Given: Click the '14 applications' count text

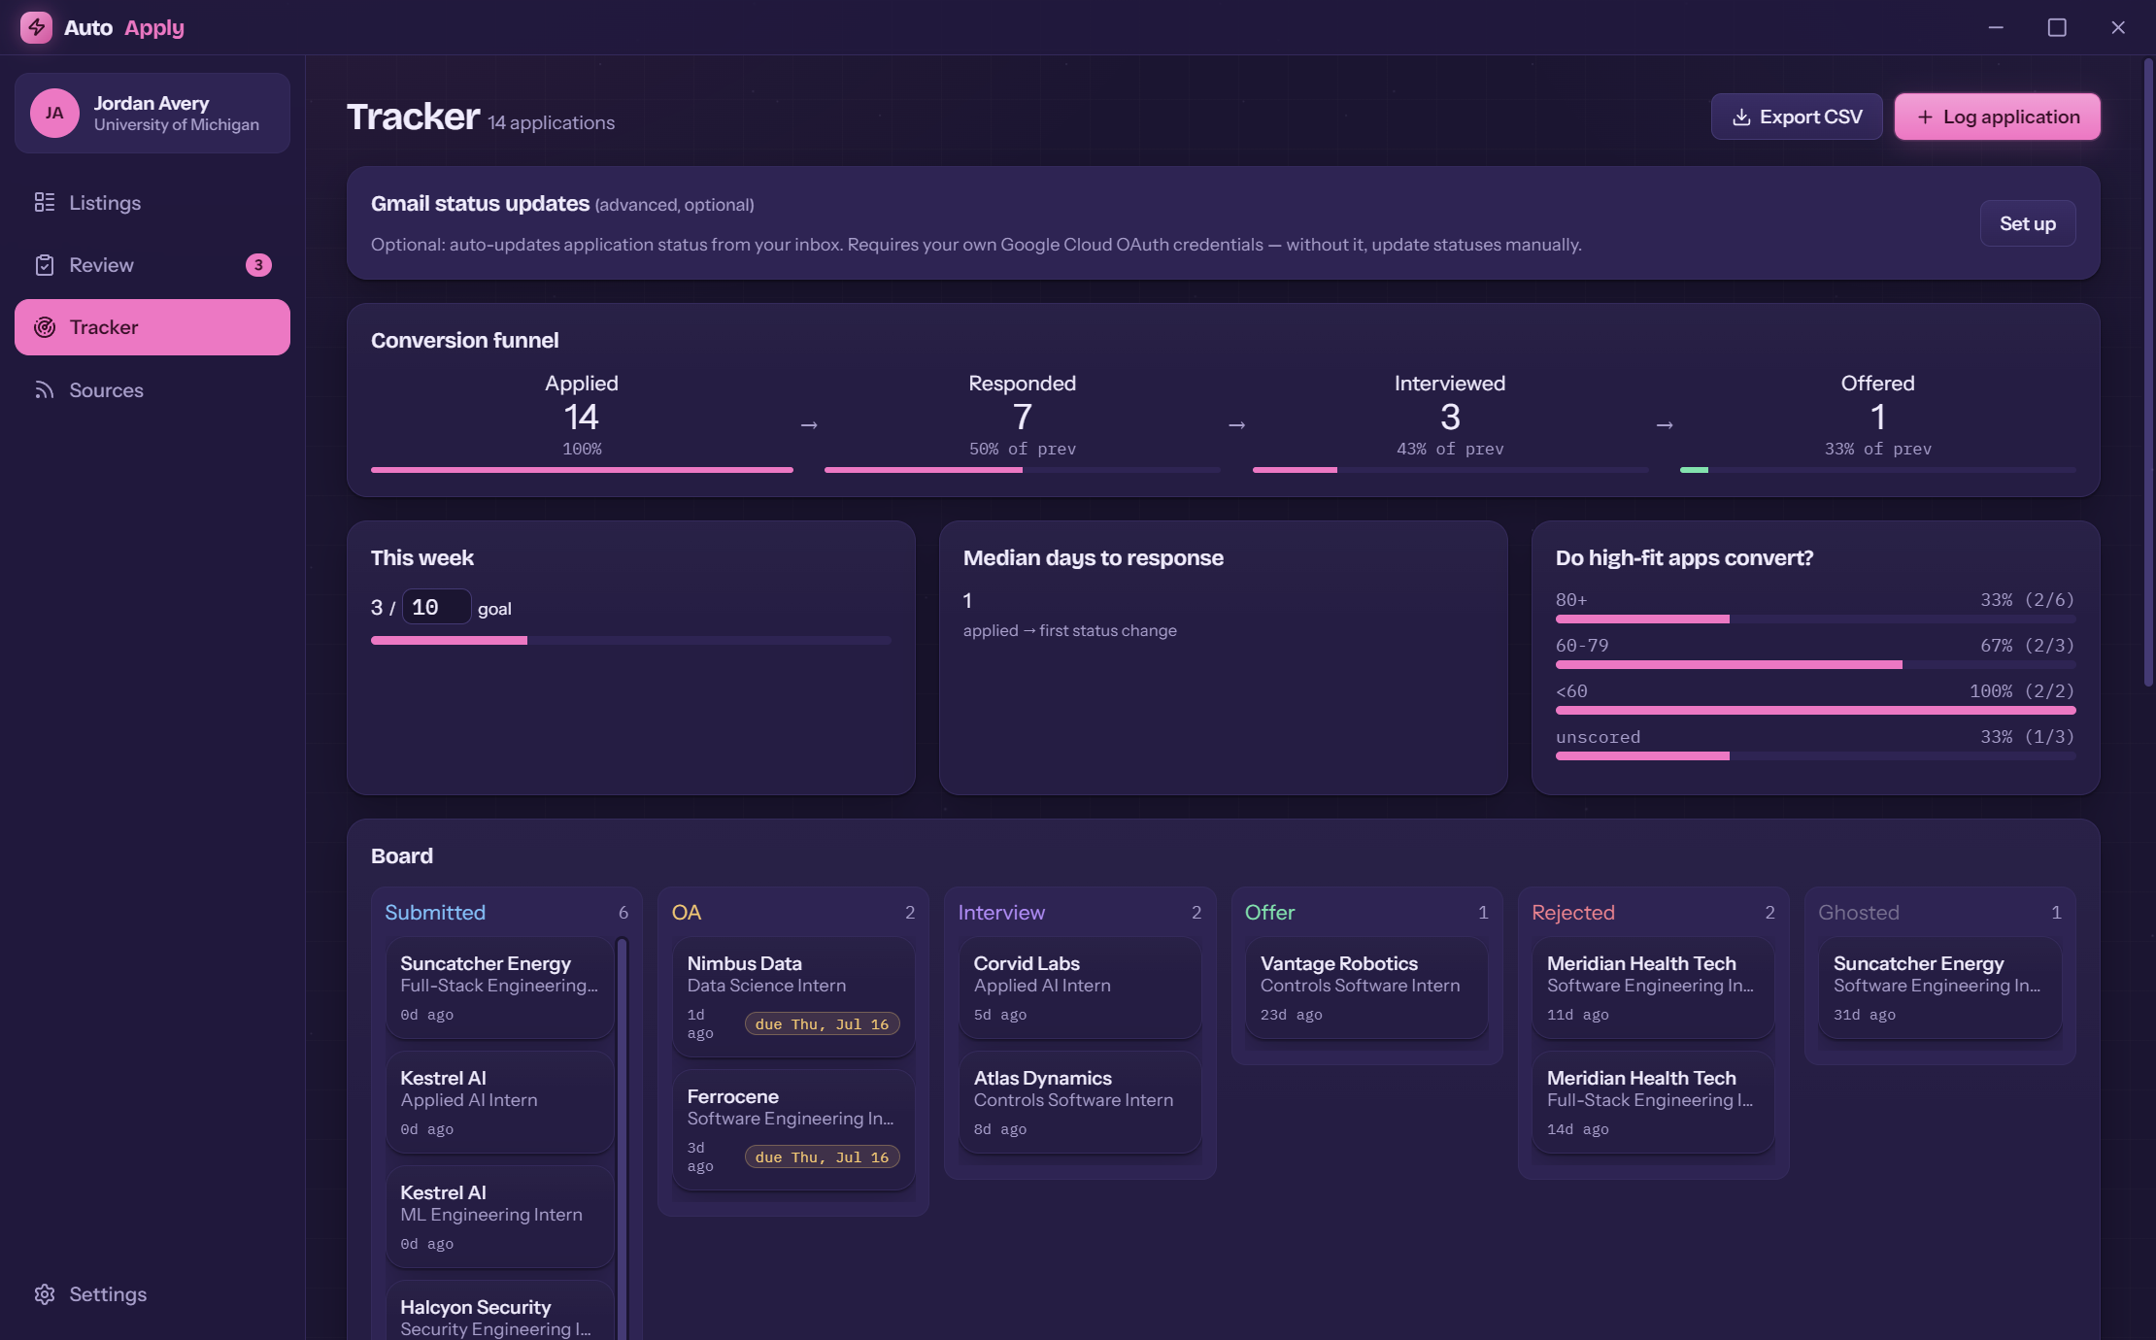Looking at the screenshot, I should pyautogui.click(x=551, y=122).
